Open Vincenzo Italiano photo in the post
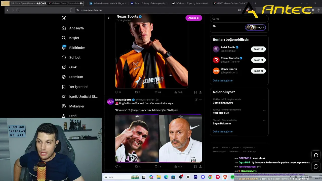 coord(180,138)
